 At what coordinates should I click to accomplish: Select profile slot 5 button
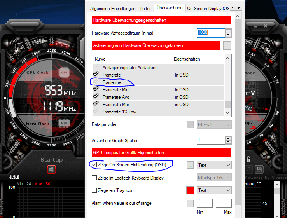click(249, 169)
